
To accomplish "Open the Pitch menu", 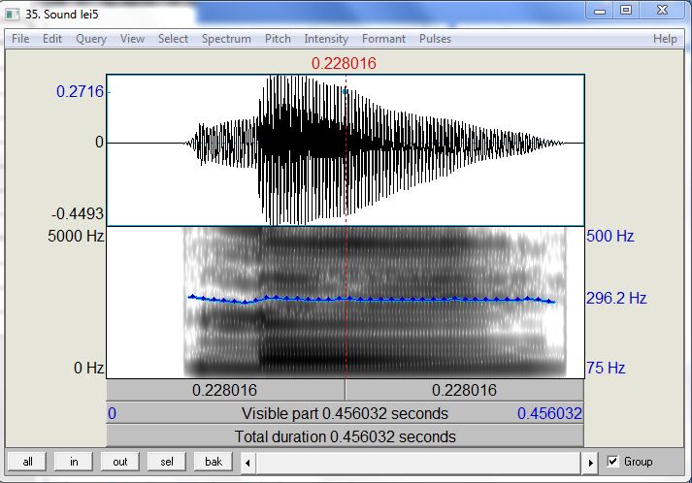I will tap(278, 39).
